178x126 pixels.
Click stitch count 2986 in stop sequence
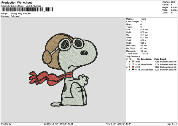(138, 62)
